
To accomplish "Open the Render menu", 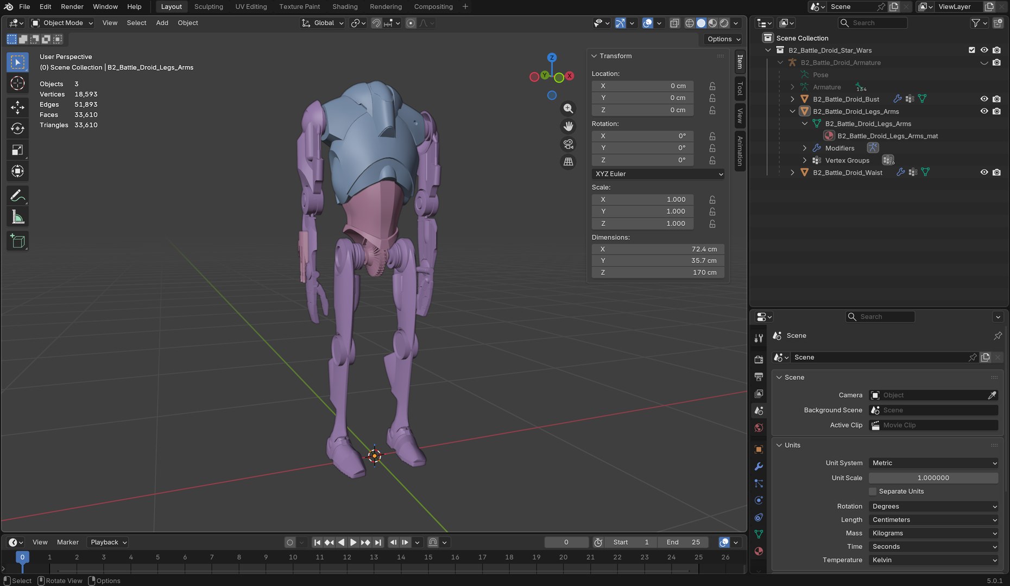I will click(x=72, y=7).
